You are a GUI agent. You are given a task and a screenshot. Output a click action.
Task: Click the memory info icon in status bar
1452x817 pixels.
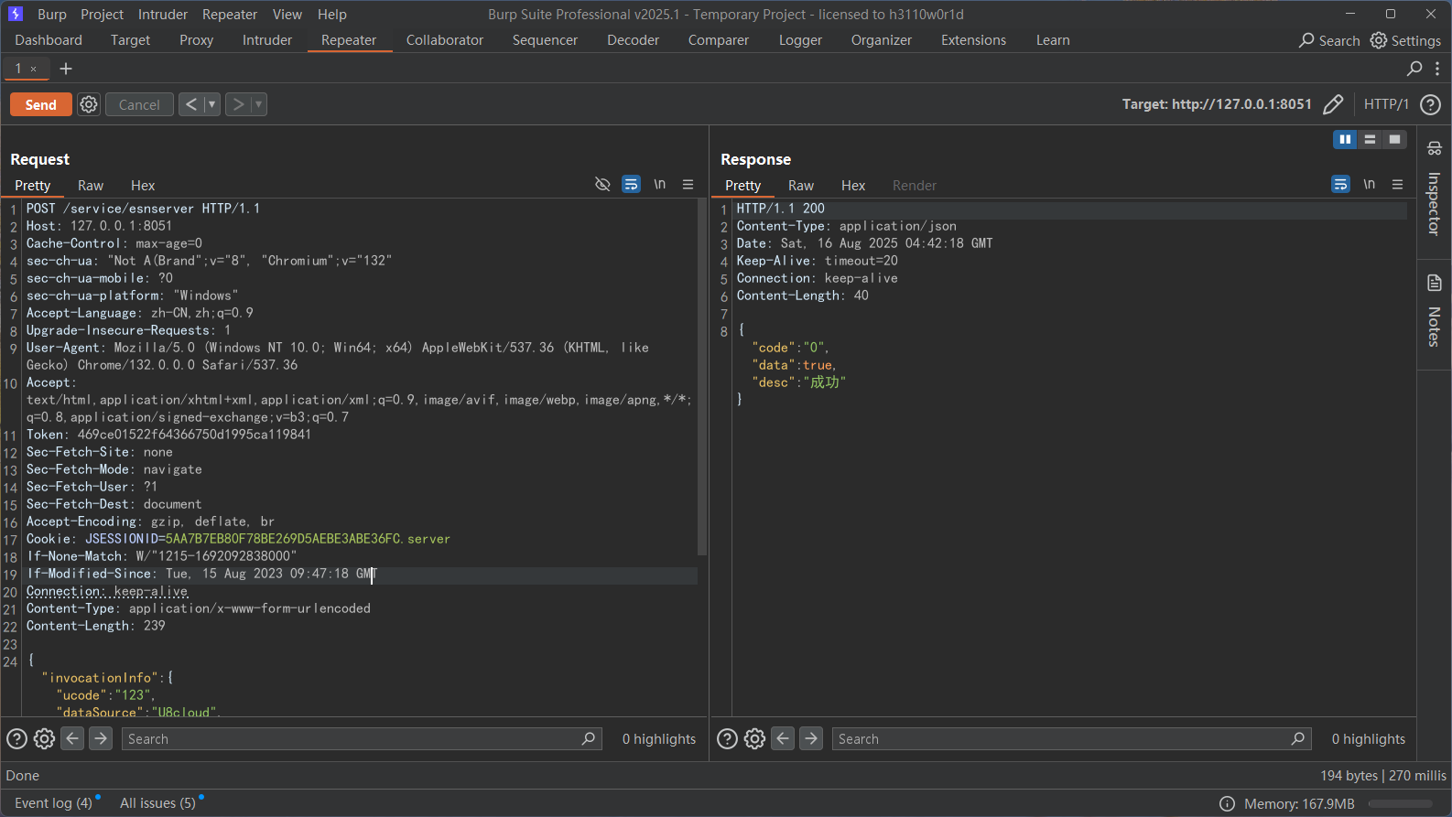pos(1227,803)
